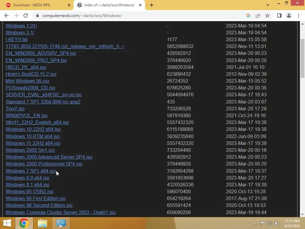Click the vertical scrollbar thumb
This screenshot has width=305, height=229.
point(302,58)
